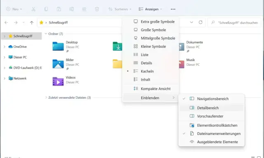Toggle the Vorschaufenster preview pane
264x158 pixels.
coord(211,116)
